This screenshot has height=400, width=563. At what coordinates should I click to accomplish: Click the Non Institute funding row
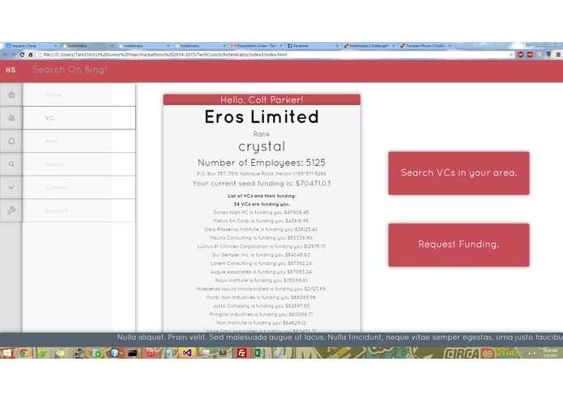click(x=262, y=323)
